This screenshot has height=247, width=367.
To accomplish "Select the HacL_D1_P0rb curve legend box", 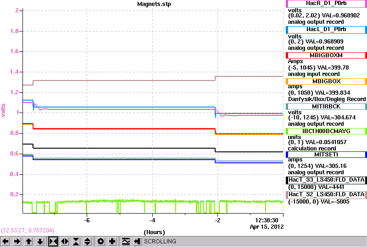I will (x=326, y=30).
